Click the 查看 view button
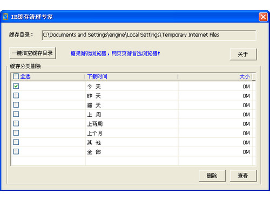The width and height of the screenshot is (270, 202). (x=243, y=176)
